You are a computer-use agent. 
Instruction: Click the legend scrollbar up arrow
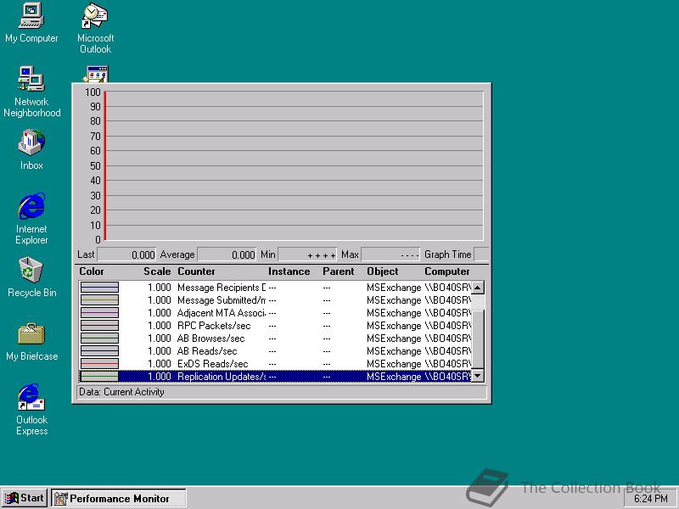coord(478,288)
